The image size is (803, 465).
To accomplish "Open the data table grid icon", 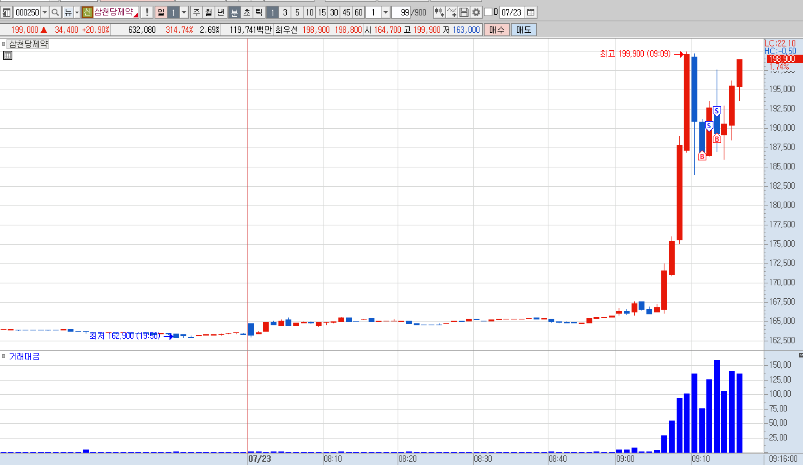I will pos(7,56).
